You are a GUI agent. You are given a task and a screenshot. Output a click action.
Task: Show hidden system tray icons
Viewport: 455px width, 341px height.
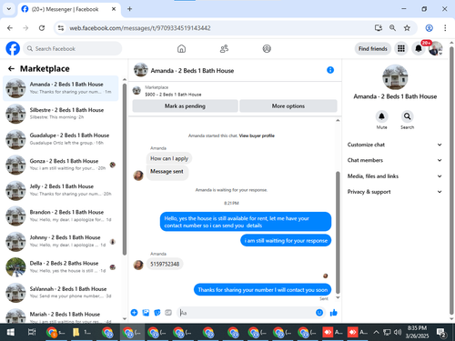(376, 333)
